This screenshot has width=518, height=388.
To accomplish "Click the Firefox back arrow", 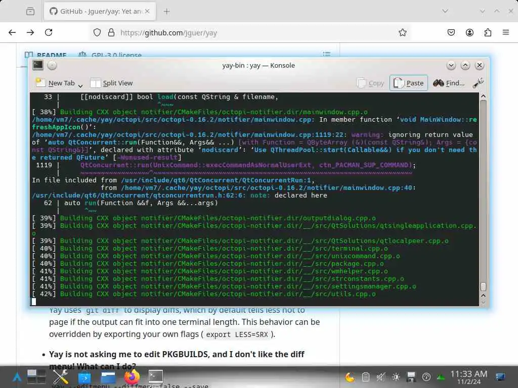I will (12, 32).
